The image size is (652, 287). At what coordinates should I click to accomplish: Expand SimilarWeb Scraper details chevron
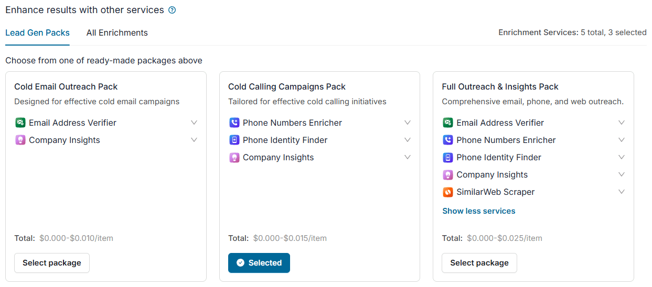[x=622, y=192]
